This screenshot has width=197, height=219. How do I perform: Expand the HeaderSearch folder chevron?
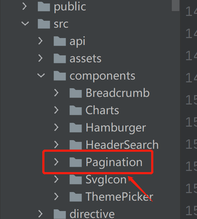(56, 145)
